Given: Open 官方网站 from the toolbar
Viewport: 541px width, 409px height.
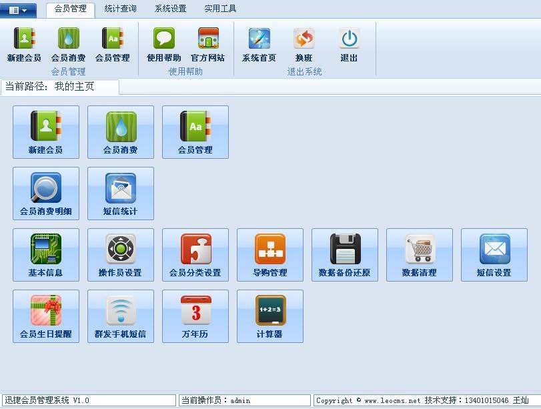Looking at the screenshot, I should (207, 44).
